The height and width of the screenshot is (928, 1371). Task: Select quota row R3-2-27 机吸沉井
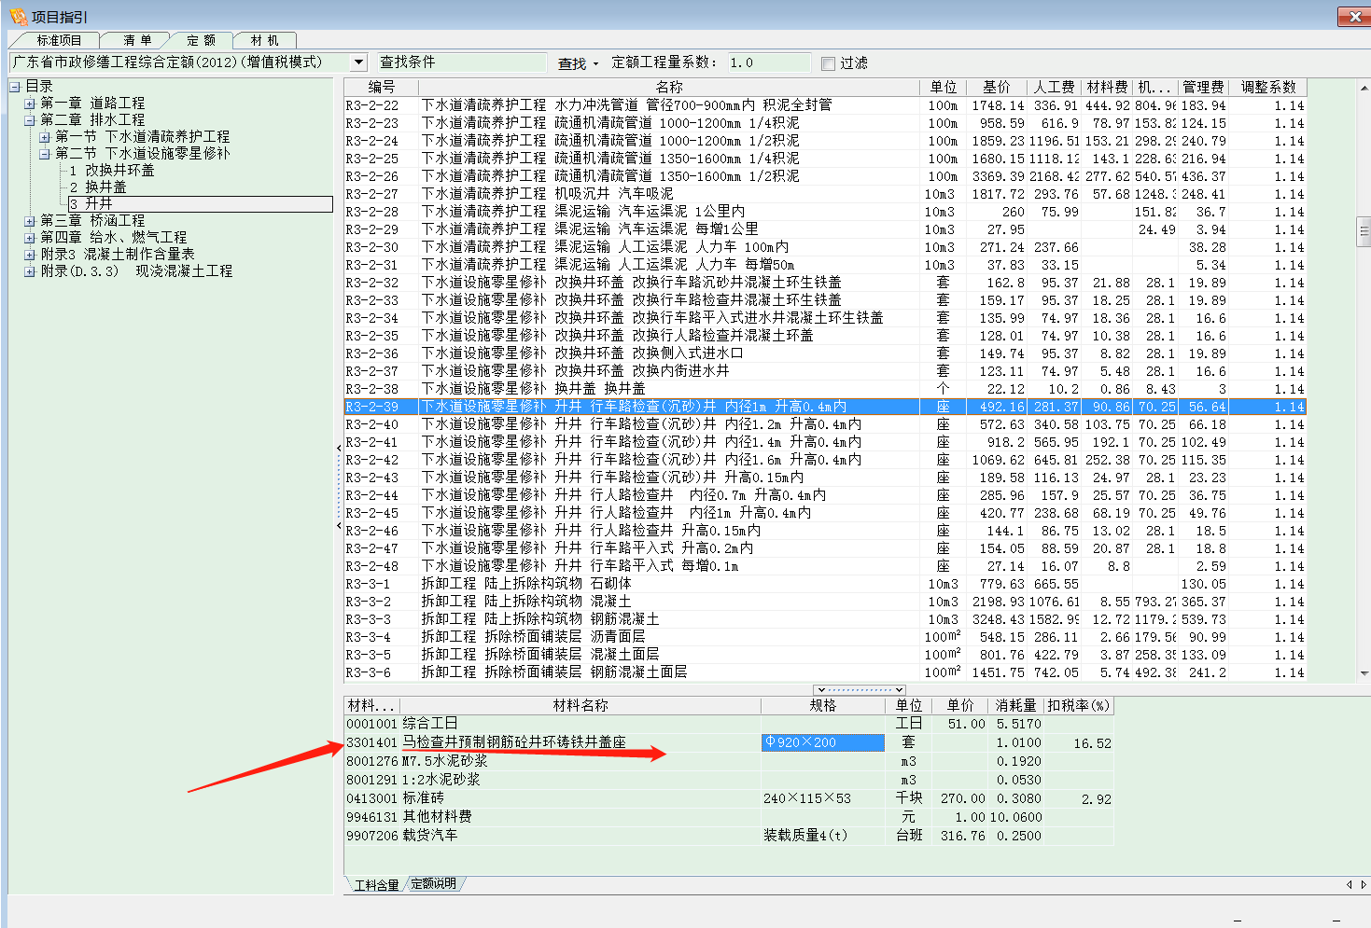(x=825, y=194)
